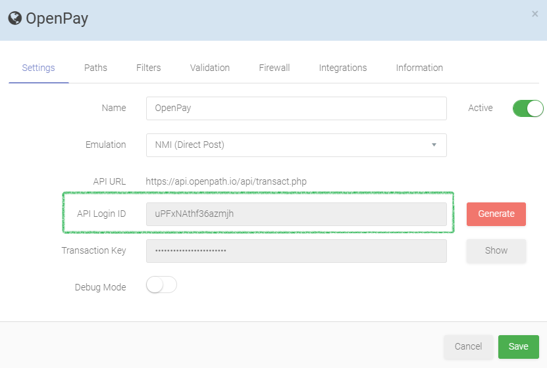This screenshot has width=547, height=368.
Task: Click the Debug Mode label
Action: [x=101, y=287]
